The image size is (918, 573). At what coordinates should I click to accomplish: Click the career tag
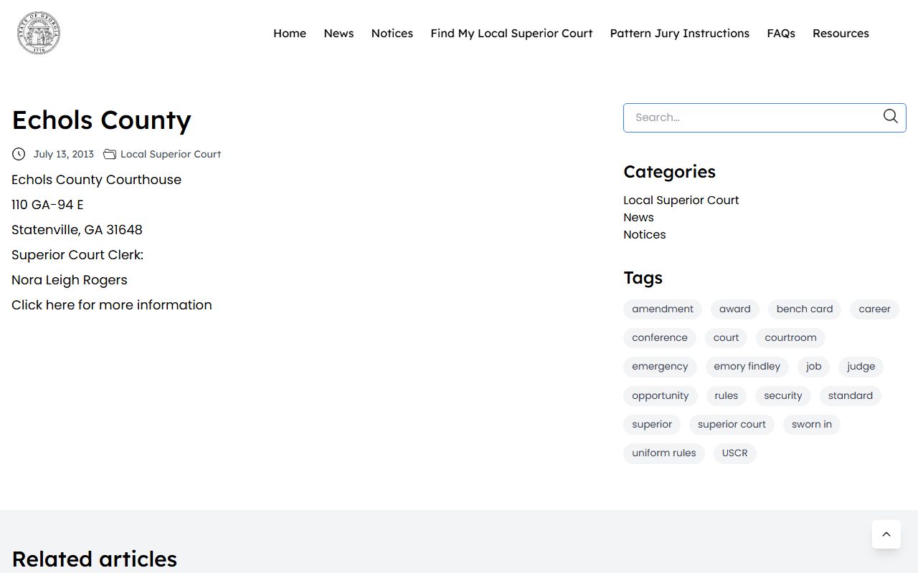point(875,309)
